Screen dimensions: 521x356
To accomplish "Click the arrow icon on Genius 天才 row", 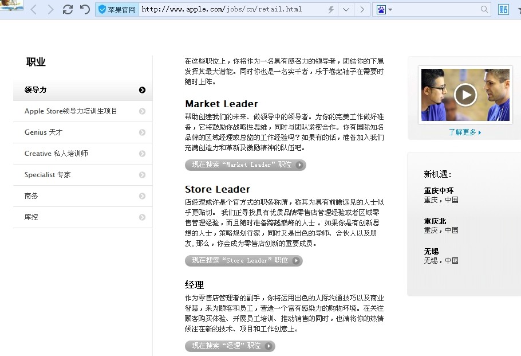I will click(x=142, y=132).
